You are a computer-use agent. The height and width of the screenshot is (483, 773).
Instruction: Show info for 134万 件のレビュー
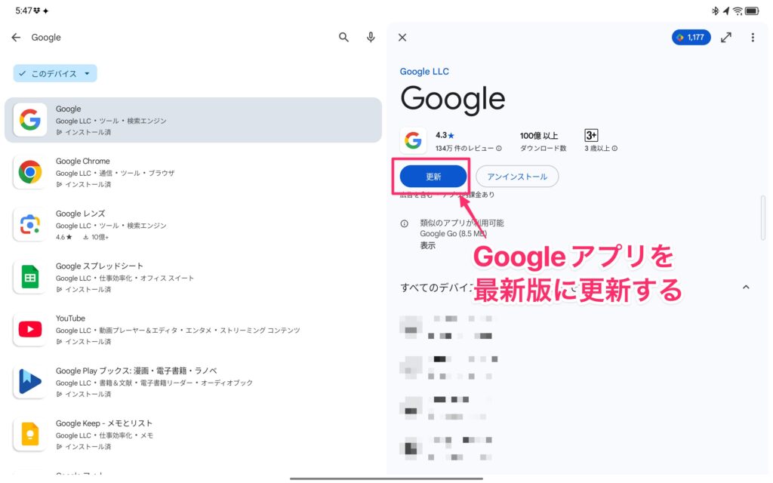(x=499, y=149)
